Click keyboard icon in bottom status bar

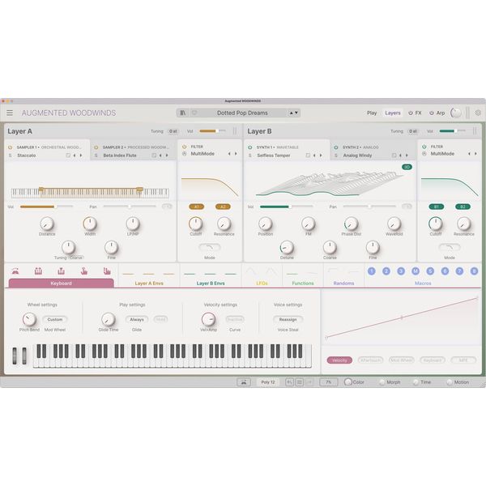coord(244,382)
